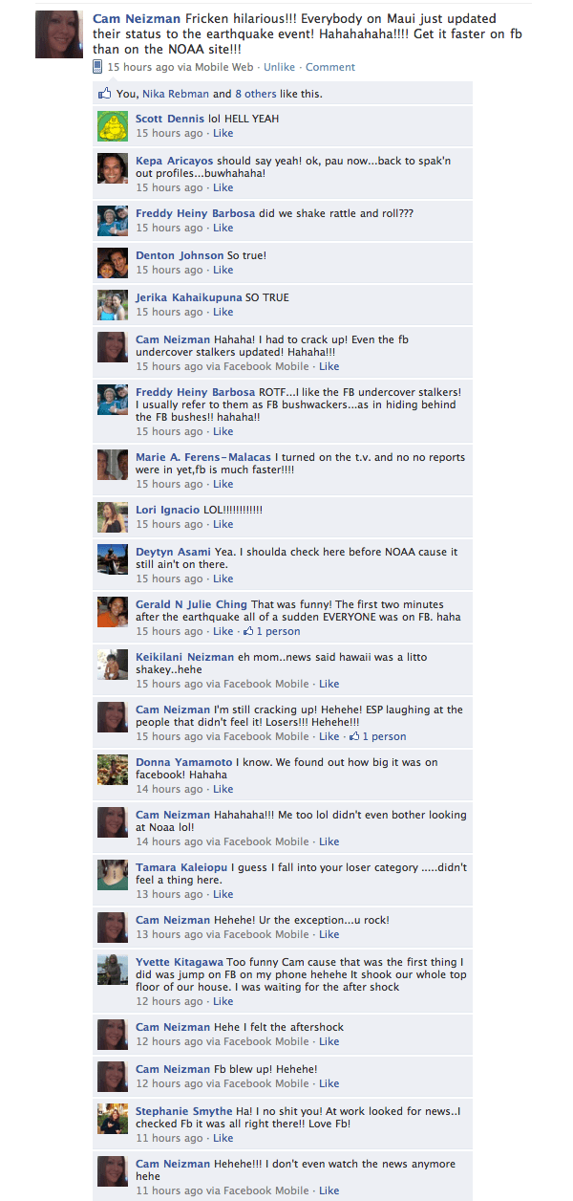
Task: Open Yvette Kitagawa's name link
Action: [180, 962]
